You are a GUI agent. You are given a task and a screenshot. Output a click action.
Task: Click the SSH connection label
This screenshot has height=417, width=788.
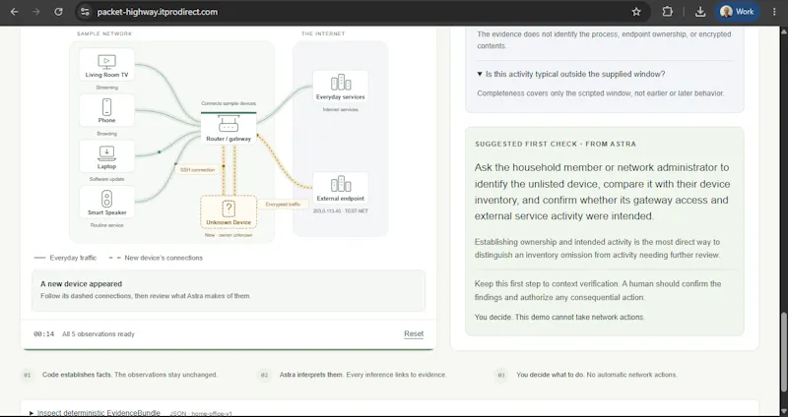pyautogui.click(x=198, y=170)
